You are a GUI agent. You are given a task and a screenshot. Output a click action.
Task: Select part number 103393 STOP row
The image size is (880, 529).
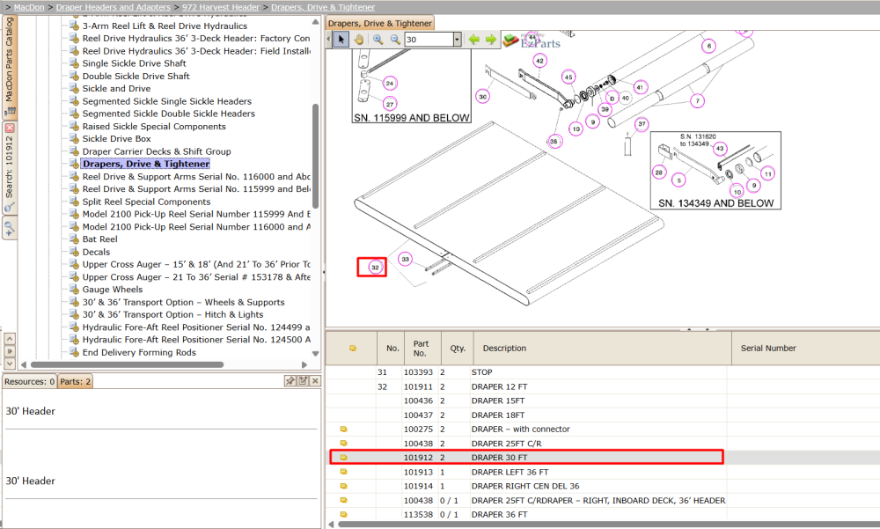coord(525,372)
